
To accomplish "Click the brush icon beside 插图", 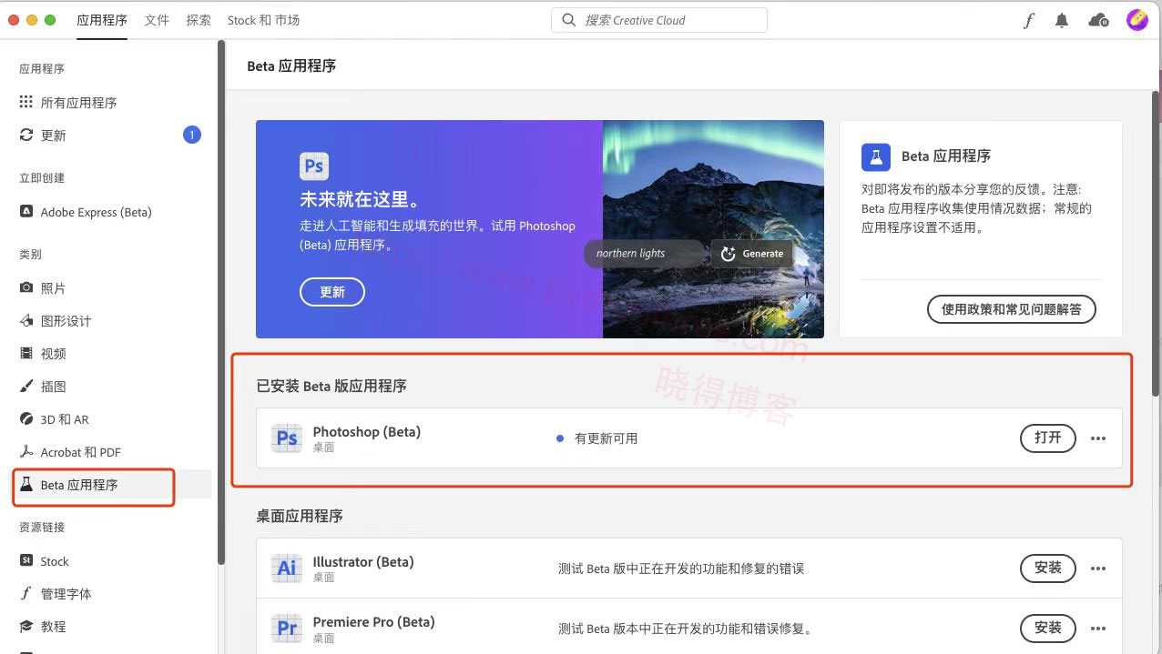I will [x=26, y=386].
